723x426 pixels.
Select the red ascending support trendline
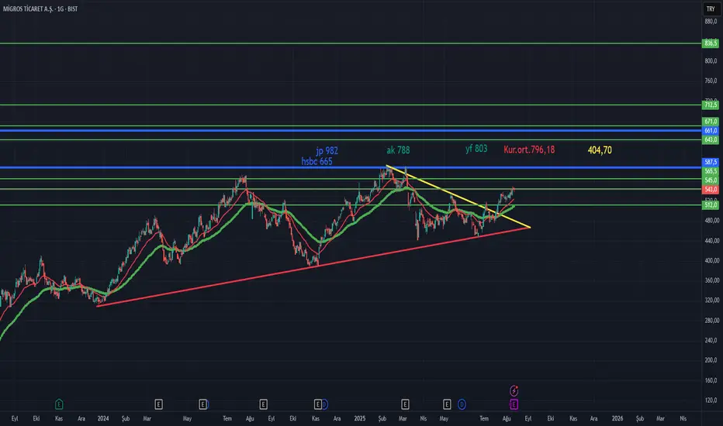pyautogui.click(x=313, y=266)
